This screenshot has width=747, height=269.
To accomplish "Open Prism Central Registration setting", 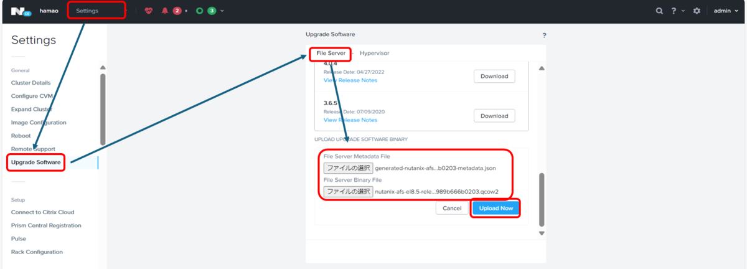I will (x=46, y=225).
